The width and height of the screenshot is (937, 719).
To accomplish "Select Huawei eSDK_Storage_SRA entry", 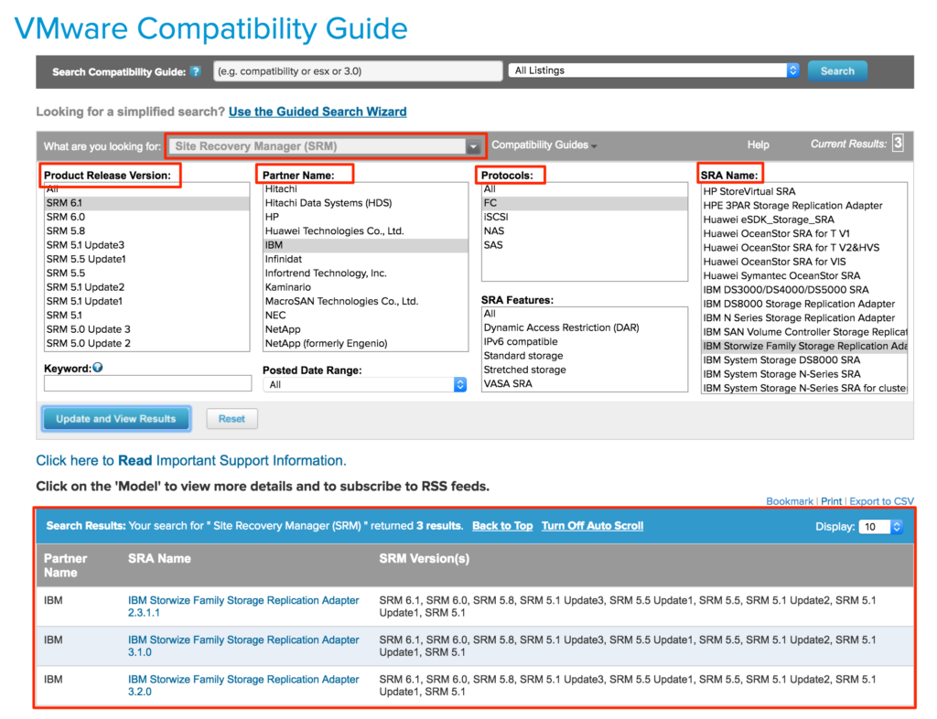I will 804,220.
